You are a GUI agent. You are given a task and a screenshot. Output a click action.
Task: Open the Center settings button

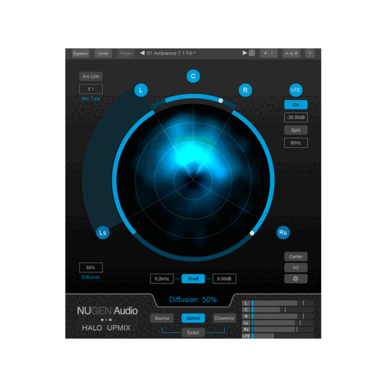(x=295, y=257)
